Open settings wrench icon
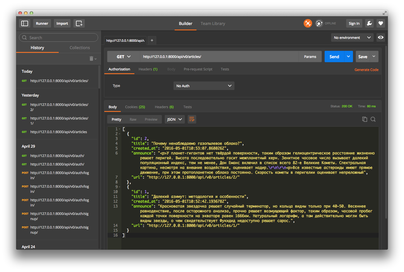 (x=369, y=23)
